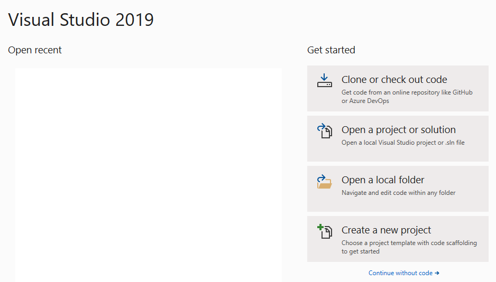496x282 pixels.
Task: Click inside the empty Open recent list
Action: click(x=149, y=174)
